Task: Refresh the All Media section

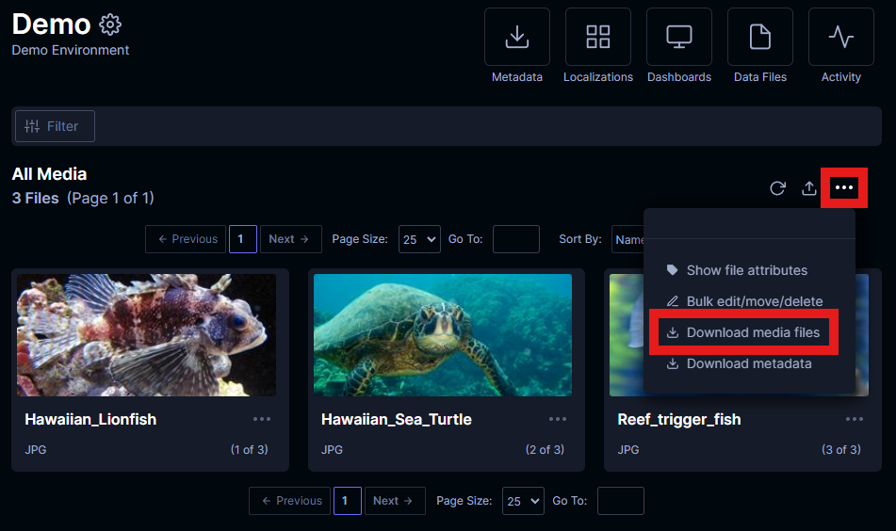Action: coord(777,188)
